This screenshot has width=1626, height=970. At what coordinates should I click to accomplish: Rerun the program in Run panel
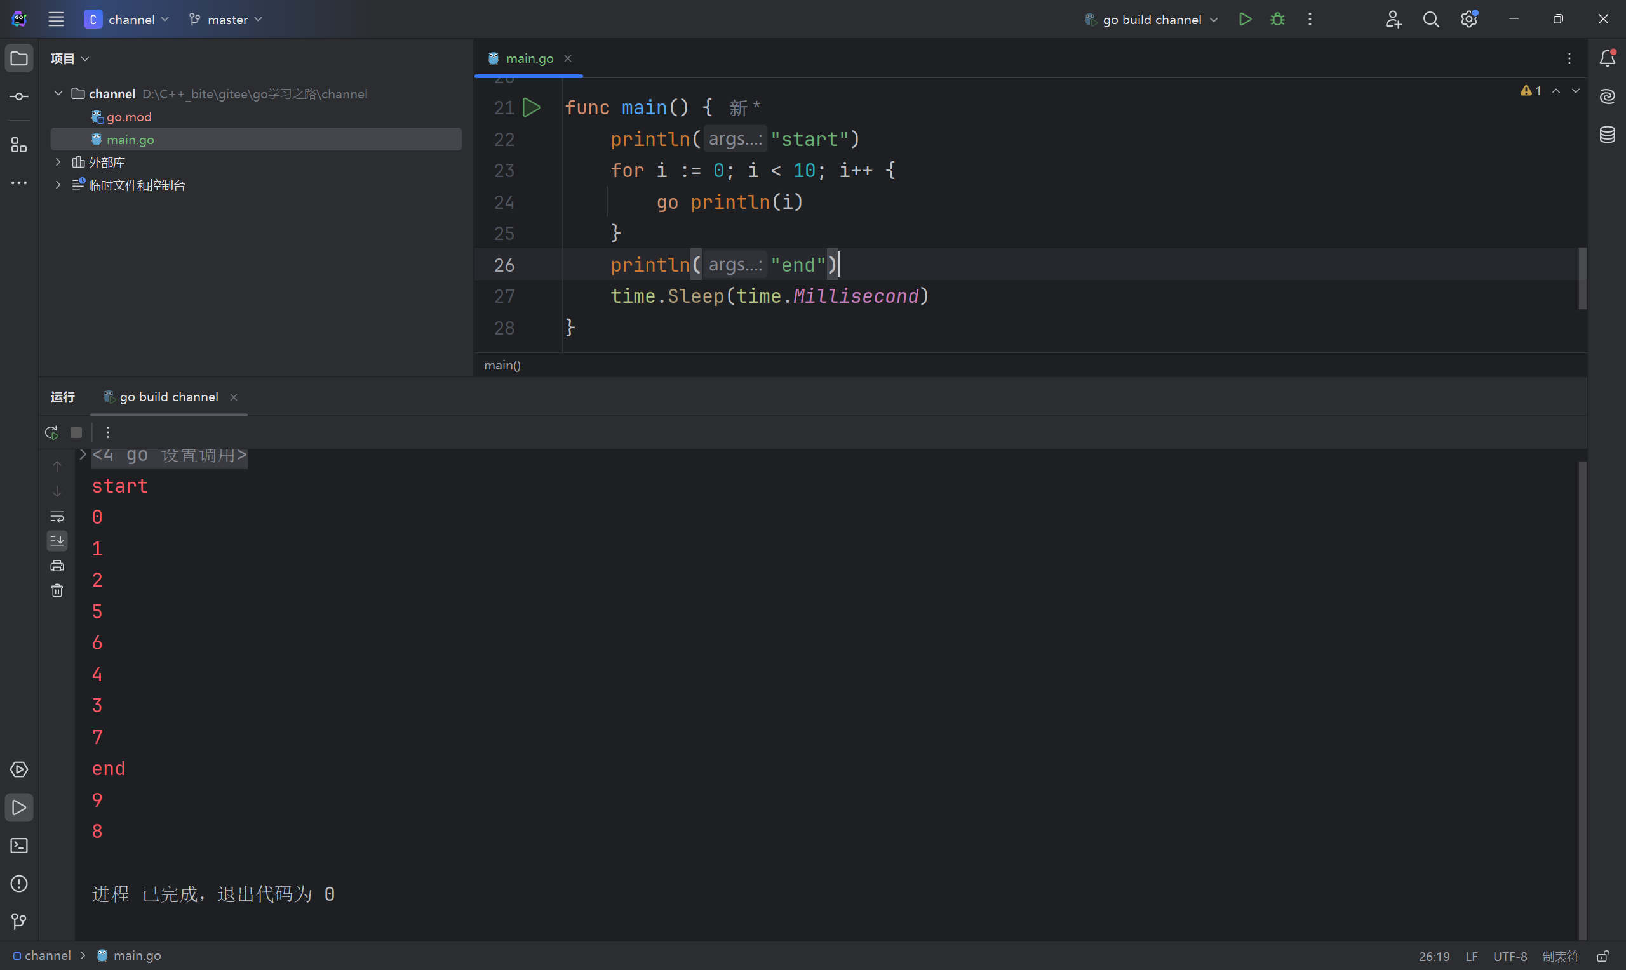click(x=51, y=432)
